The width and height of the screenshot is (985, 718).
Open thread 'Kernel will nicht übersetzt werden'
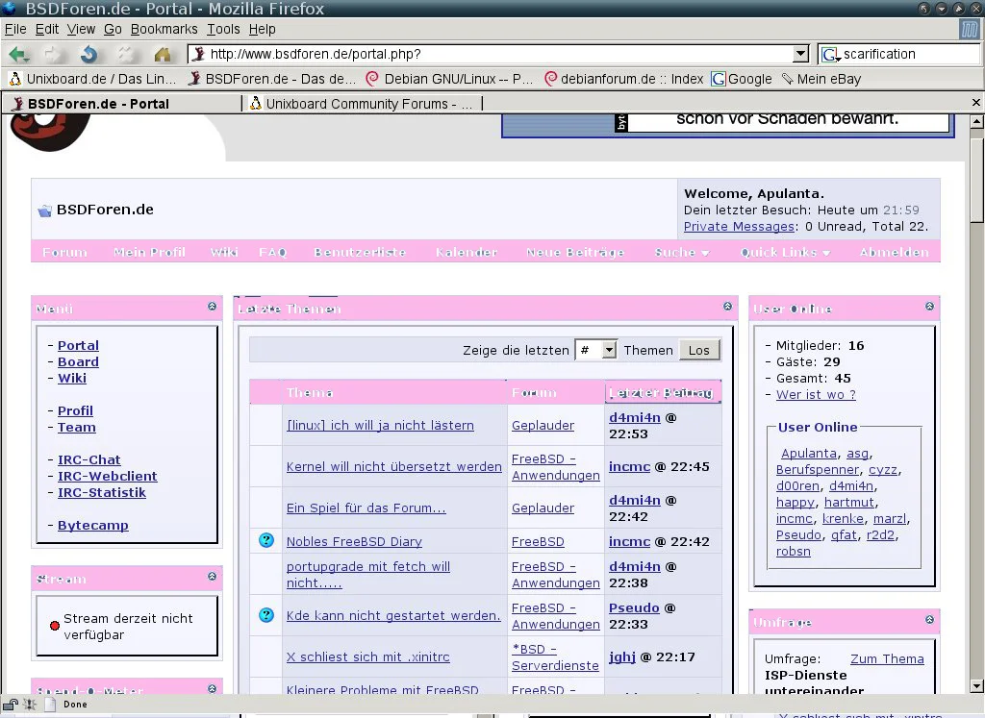click(x=393, y=466)
